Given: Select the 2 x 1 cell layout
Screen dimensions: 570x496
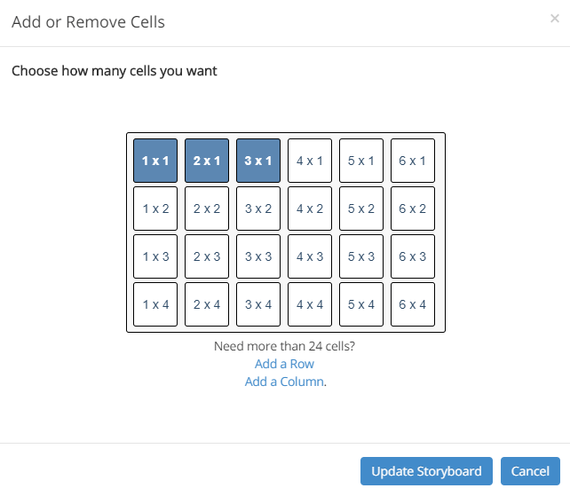Looking at the screenshot, I should (207, 161).
